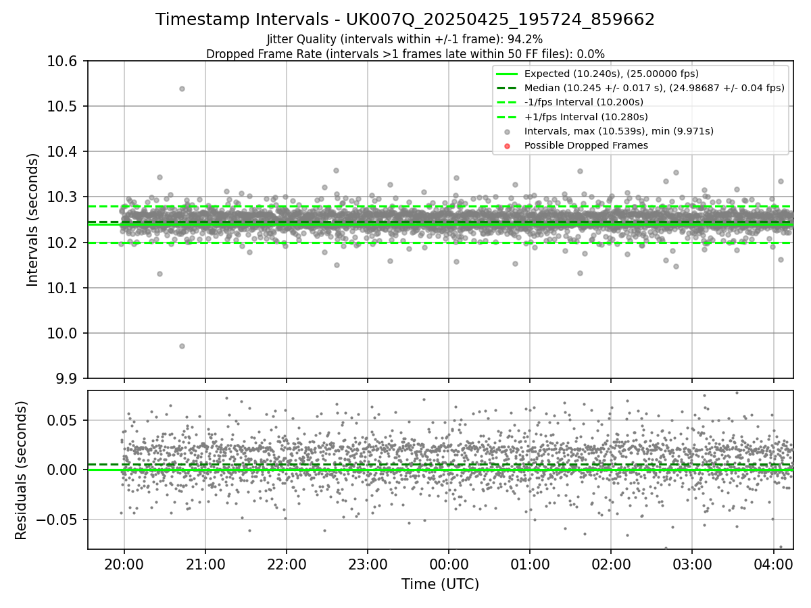This screenshot has width=811, height=608.
Task: Click x-axis tick label "23:00"
Action: tap(367, 563)
